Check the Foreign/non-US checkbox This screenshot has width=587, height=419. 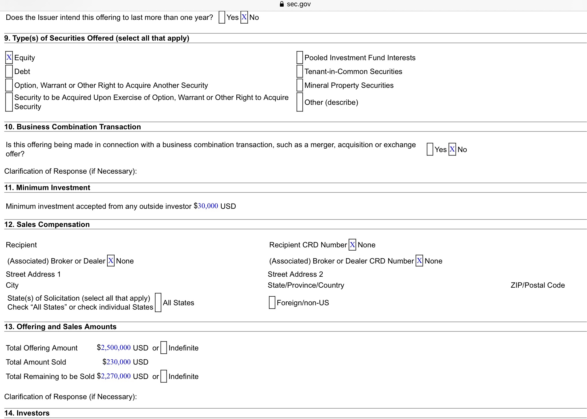(x=272, y=302)
